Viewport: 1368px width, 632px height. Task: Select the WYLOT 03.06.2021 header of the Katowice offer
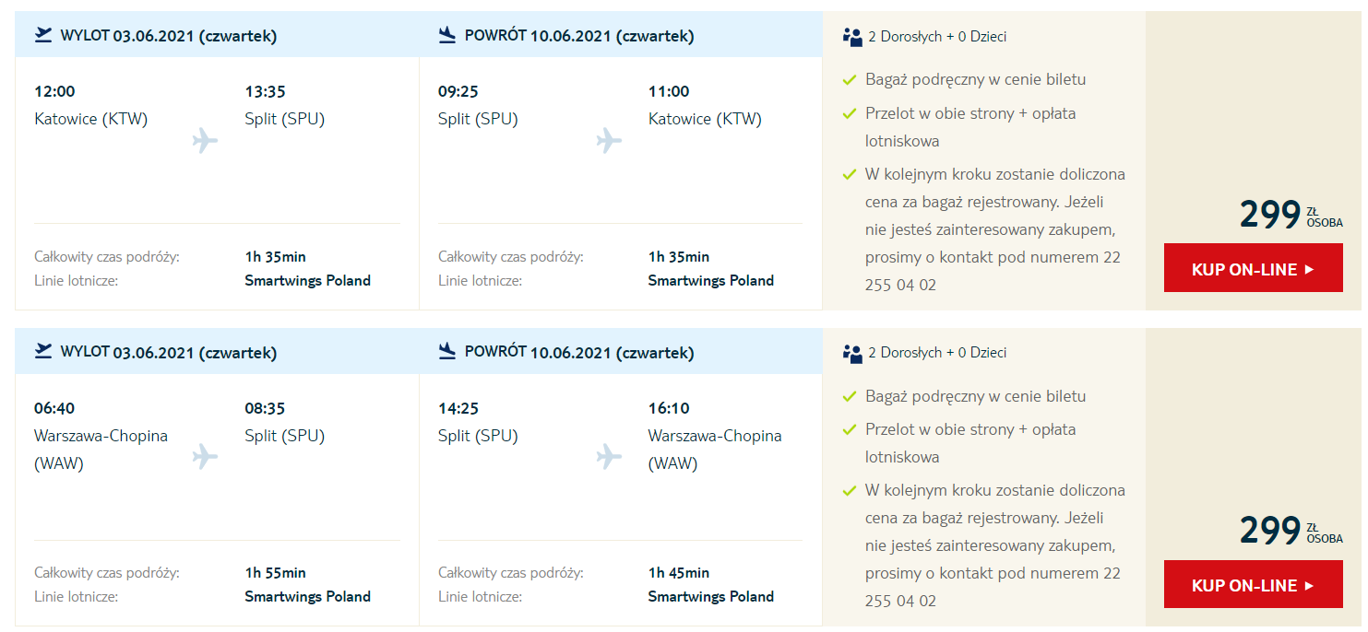pyautogui.click(x=169, y=36)
